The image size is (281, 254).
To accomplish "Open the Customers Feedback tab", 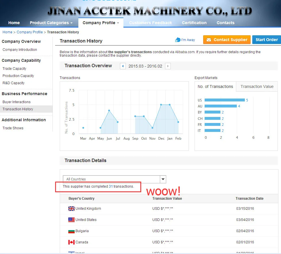I will (150, 23).
